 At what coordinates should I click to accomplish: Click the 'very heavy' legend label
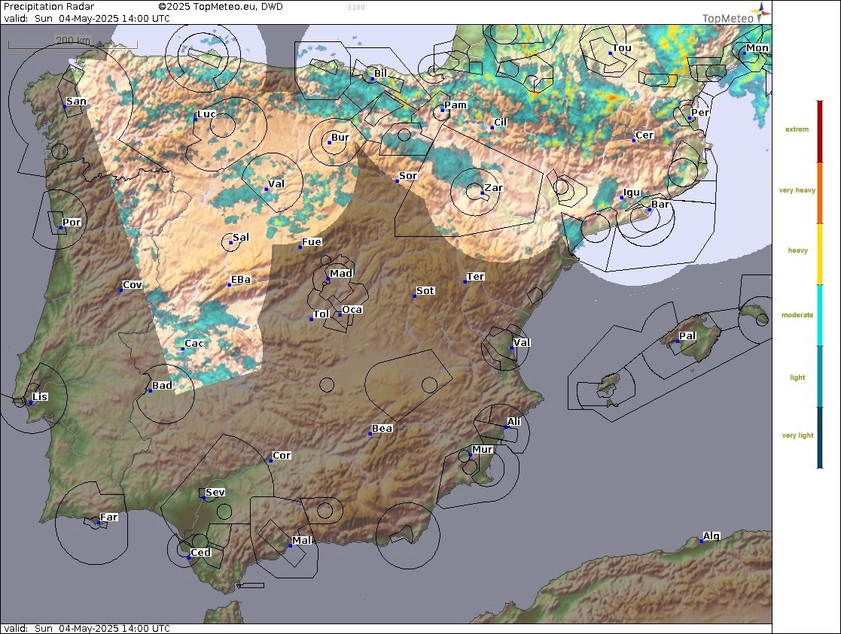797,190
